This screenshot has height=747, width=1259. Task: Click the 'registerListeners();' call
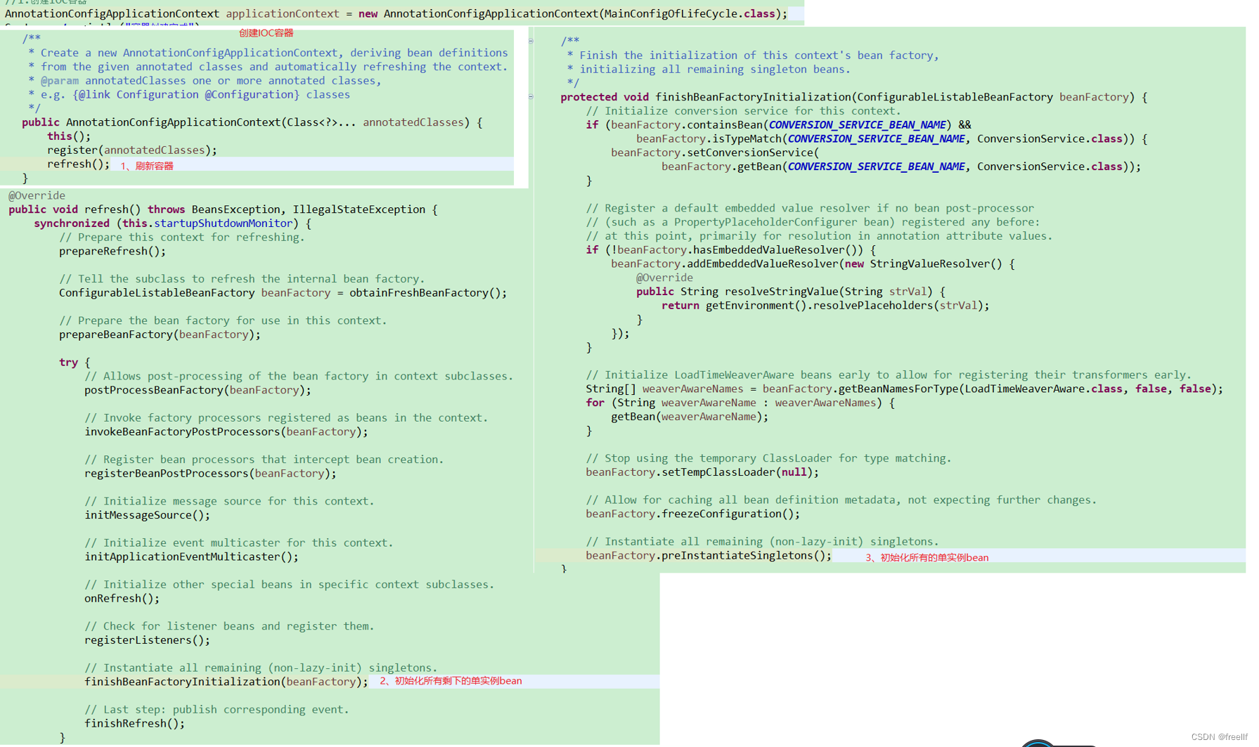click(147, 640)
